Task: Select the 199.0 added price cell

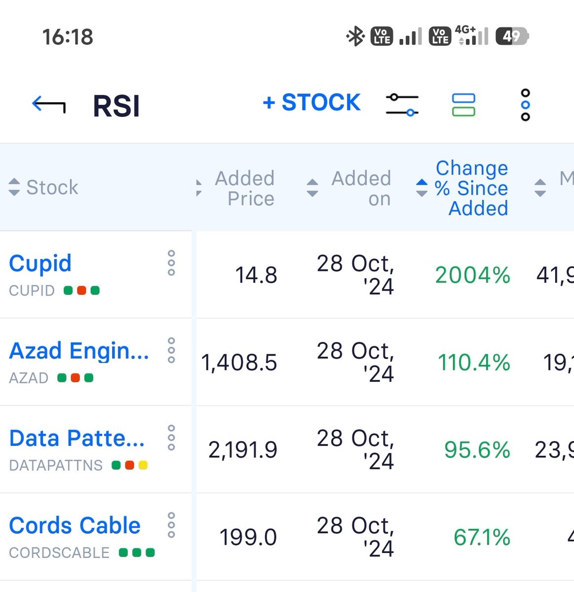Action: 248,537
